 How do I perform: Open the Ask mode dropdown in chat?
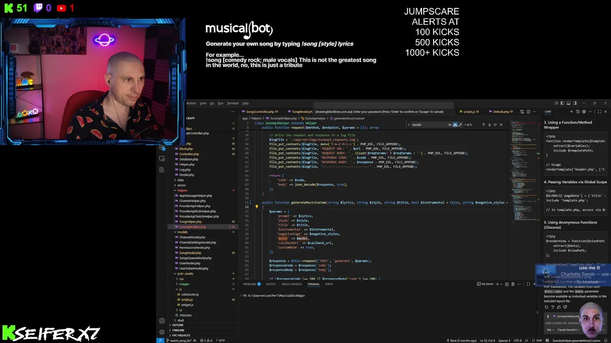[x=550, y=330]
